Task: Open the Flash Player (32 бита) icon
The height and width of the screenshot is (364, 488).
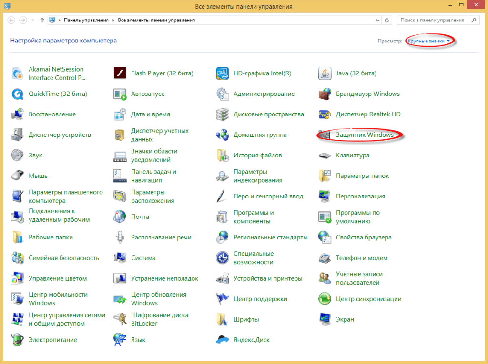Action: pyautogui.click(x=120, y=73)
